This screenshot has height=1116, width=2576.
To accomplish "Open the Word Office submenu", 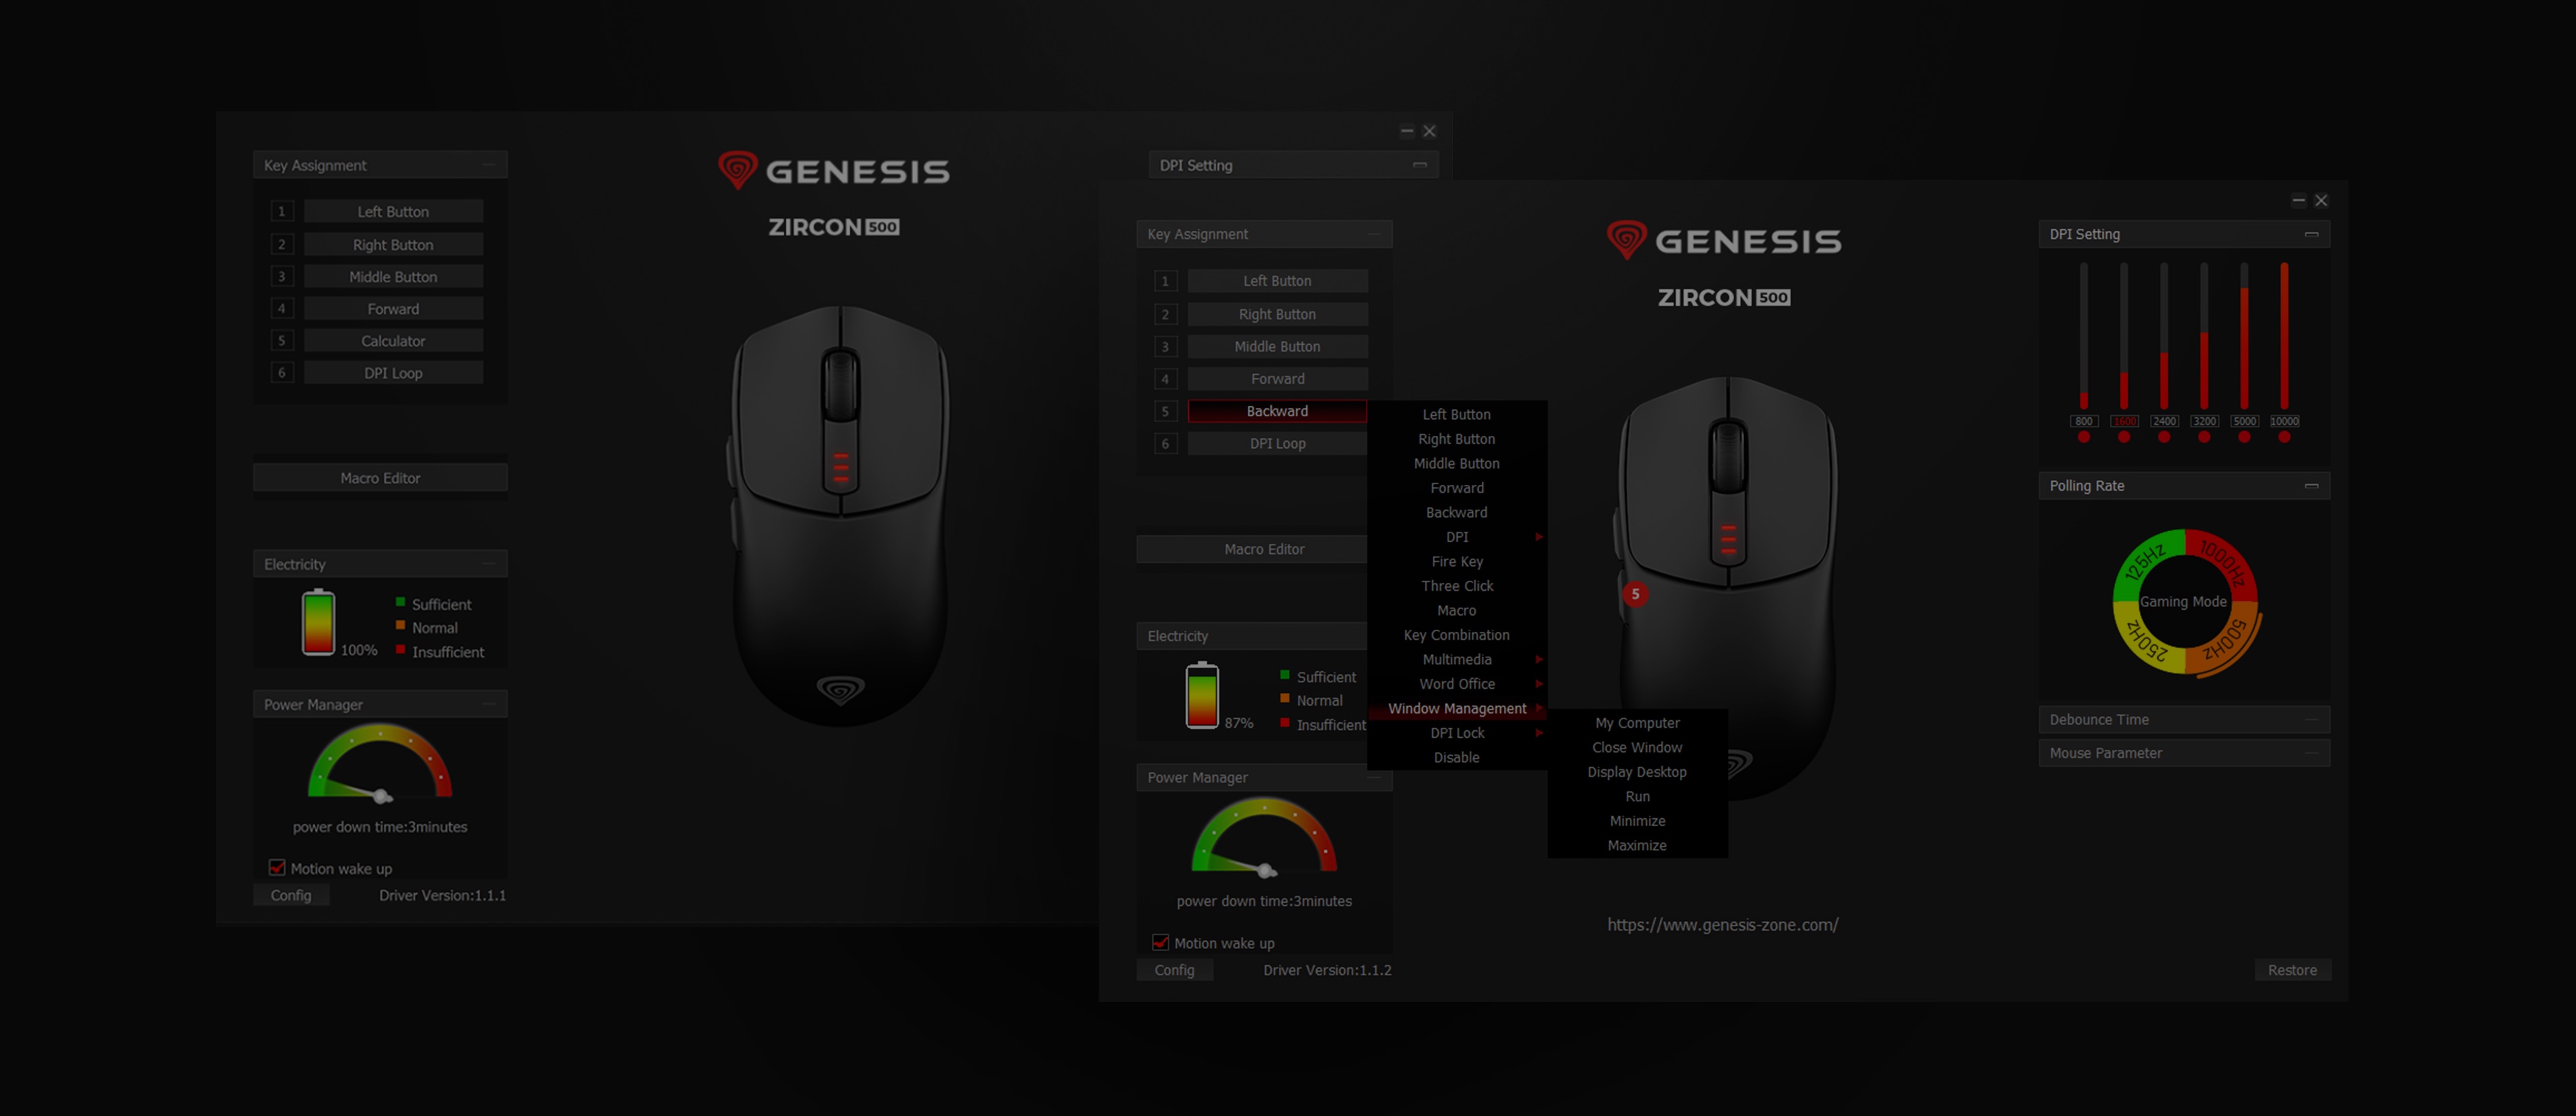I will [x=1457, y=684].
